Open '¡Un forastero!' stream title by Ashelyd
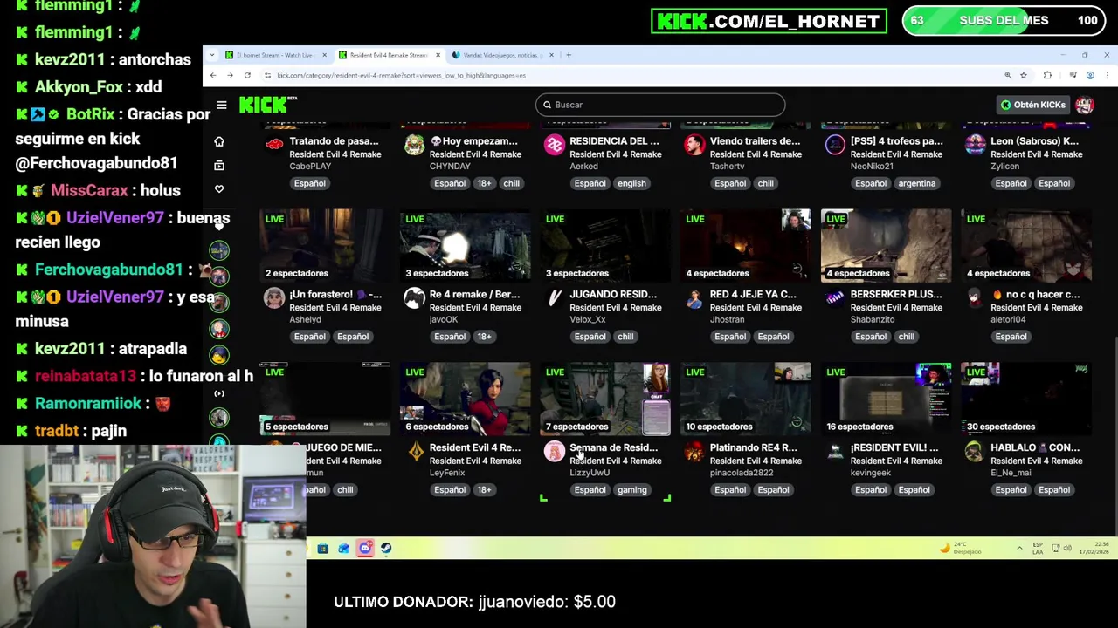This screenshot has width=1118, height=628. point(335,295)
